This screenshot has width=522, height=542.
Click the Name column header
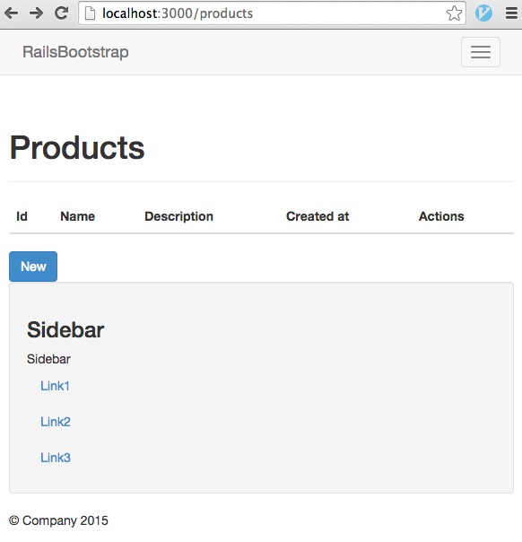(x=78, y=216)
